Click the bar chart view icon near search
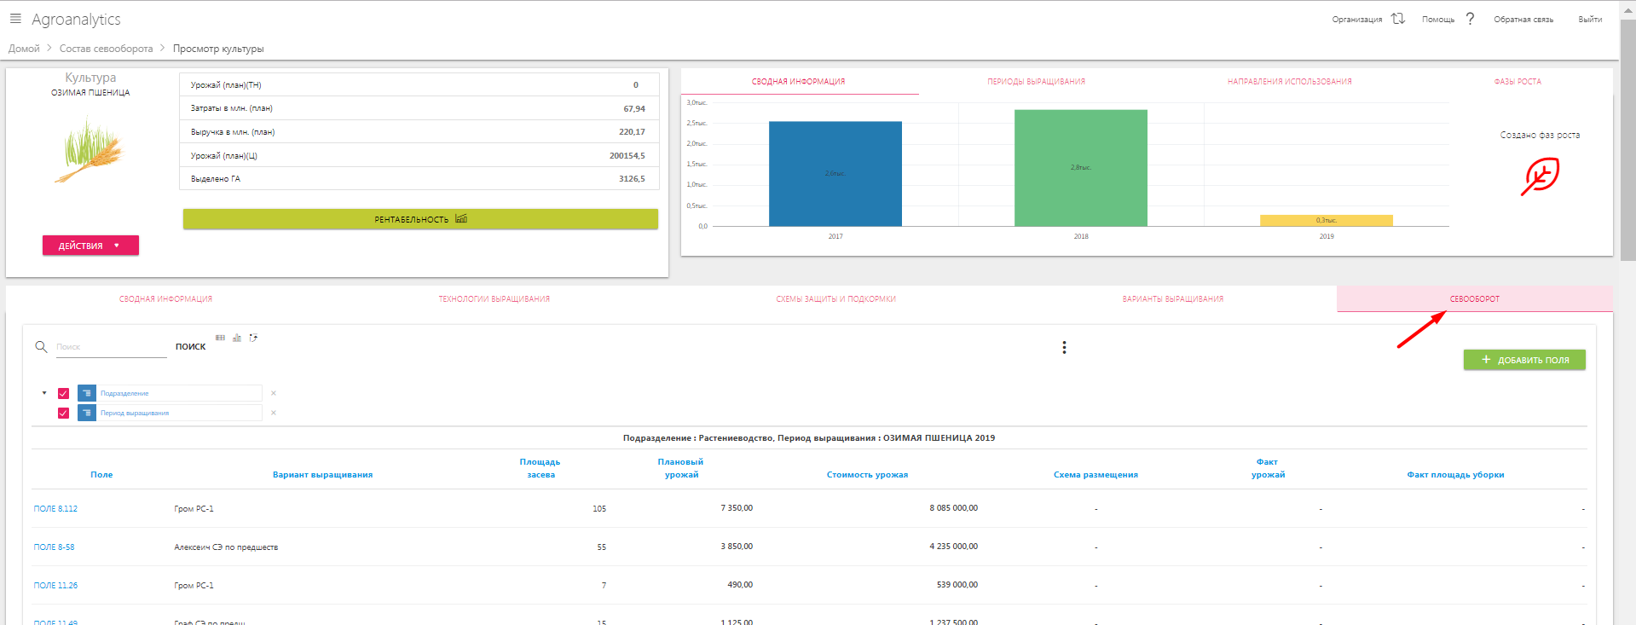Image resolution: width=1636 pixels, height=625 pixels. click(237, 338)
